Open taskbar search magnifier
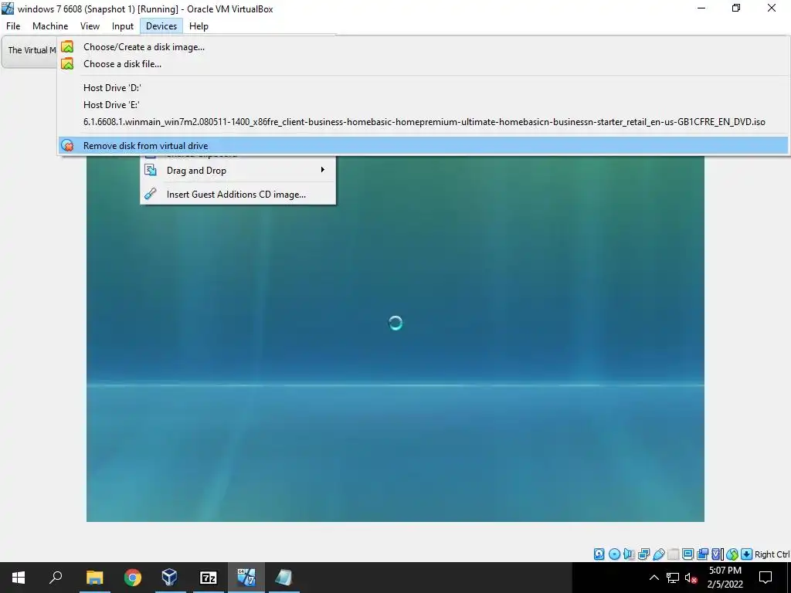The width and height of the screenshot is (791, 593). click(x=56, y=578)
